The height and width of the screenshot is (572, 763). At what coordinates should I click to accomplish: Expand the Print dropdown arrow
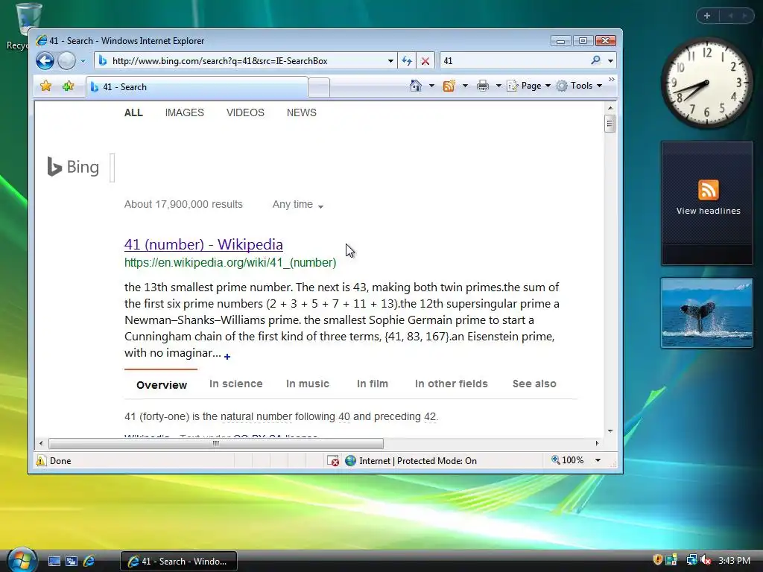tap(498, 86)
